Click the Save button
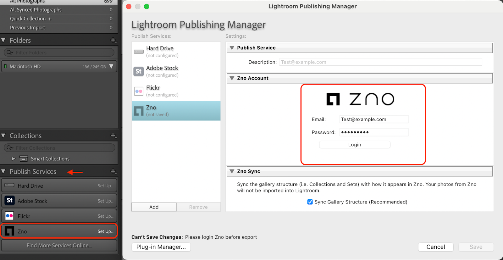The width and height of the screenshot is (503, 260). pyautogui.click(x=476, y=247)
